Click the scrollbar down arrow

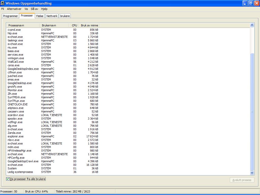click(252, 173)
